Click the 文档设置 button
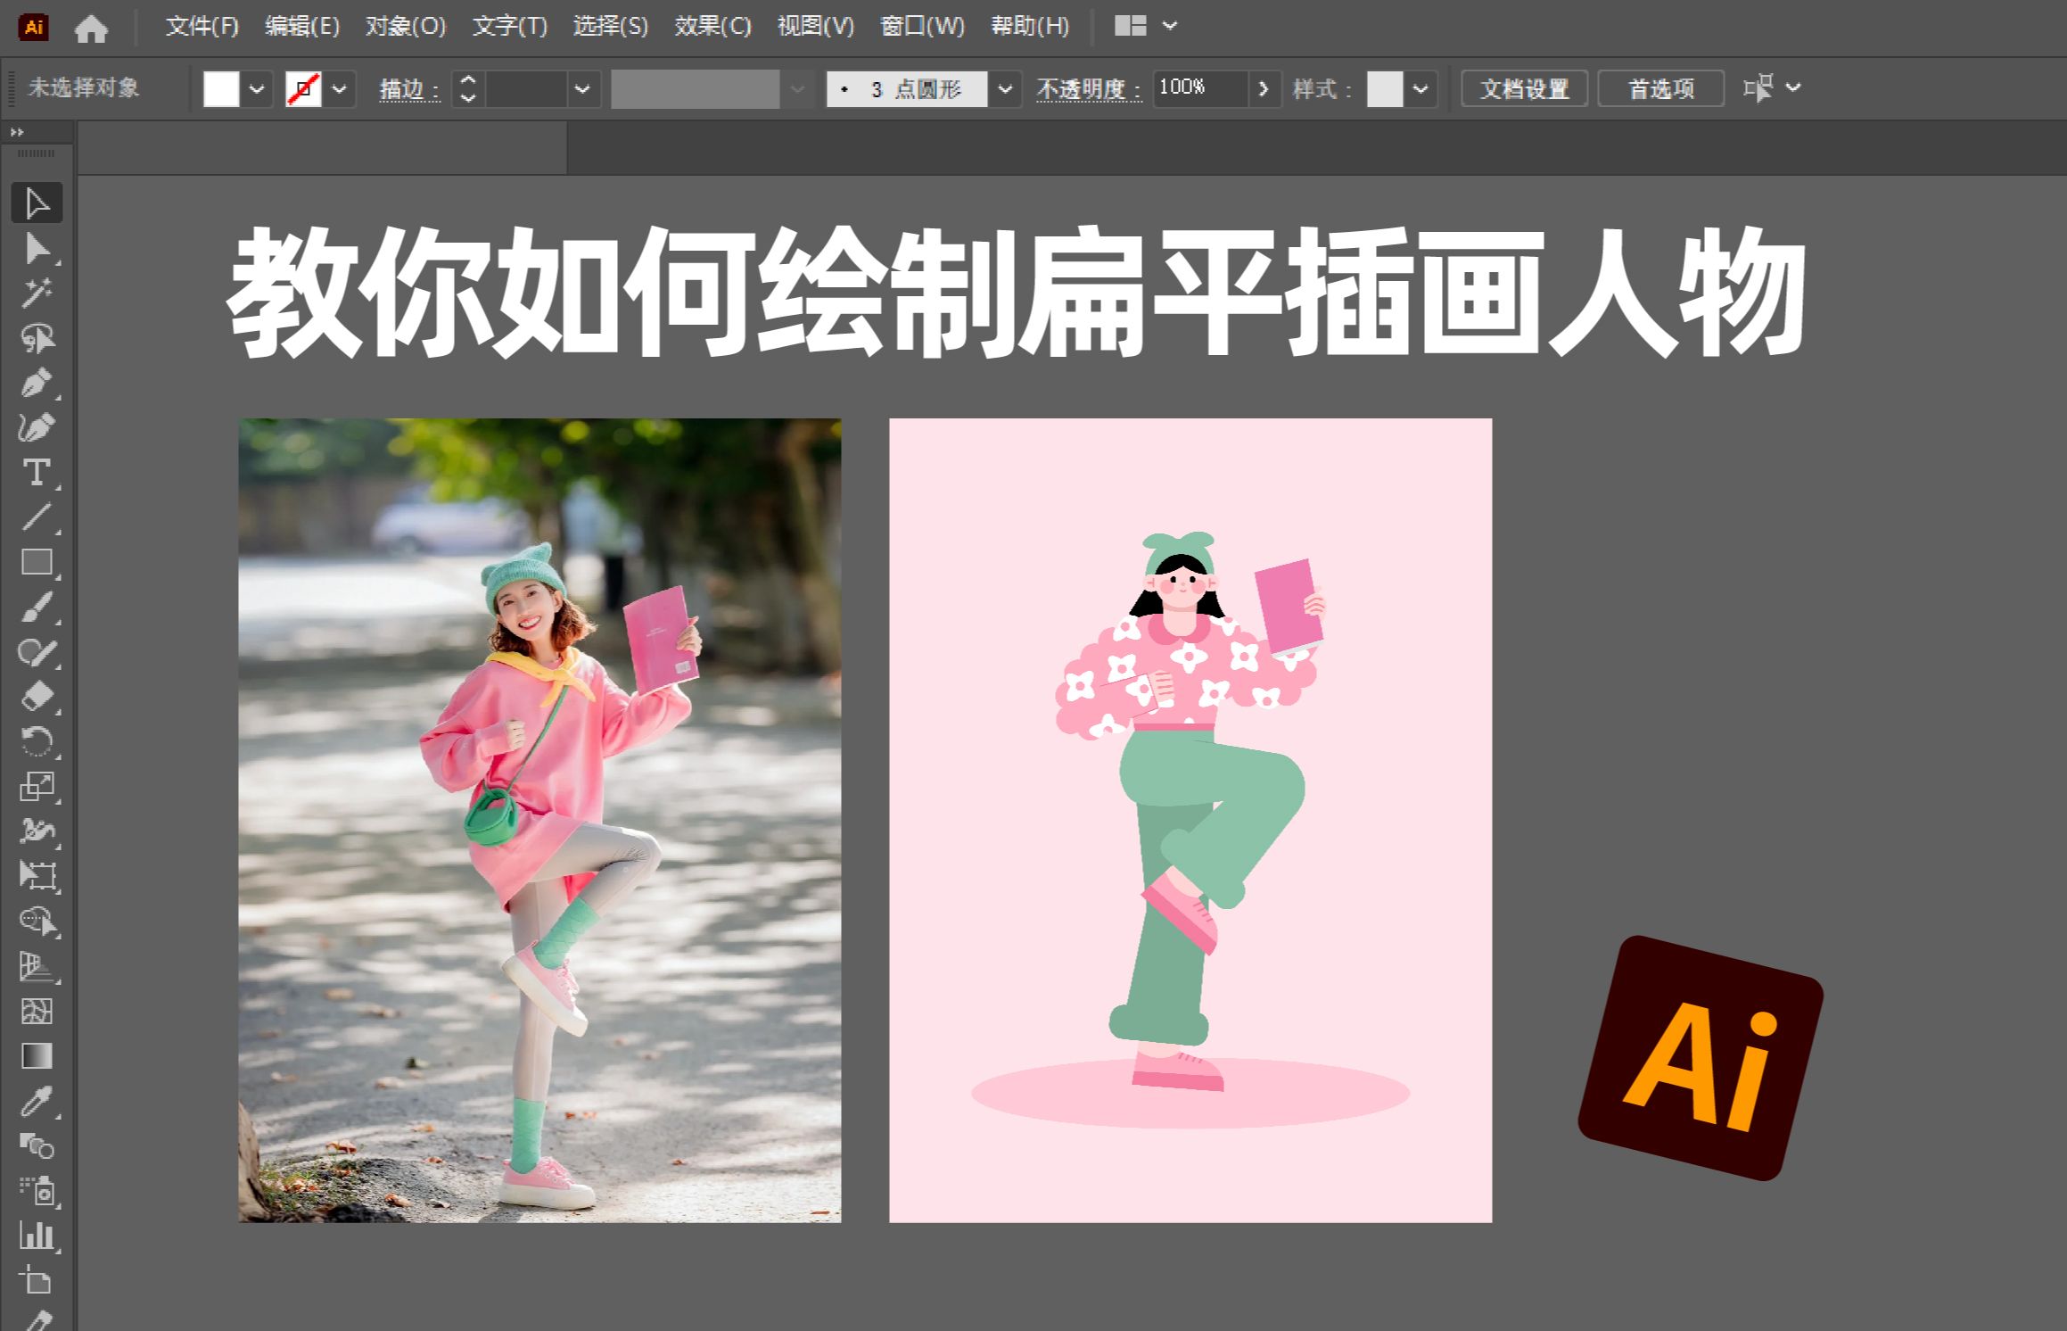2067x1331 pixels. [x=1524, y=89]
